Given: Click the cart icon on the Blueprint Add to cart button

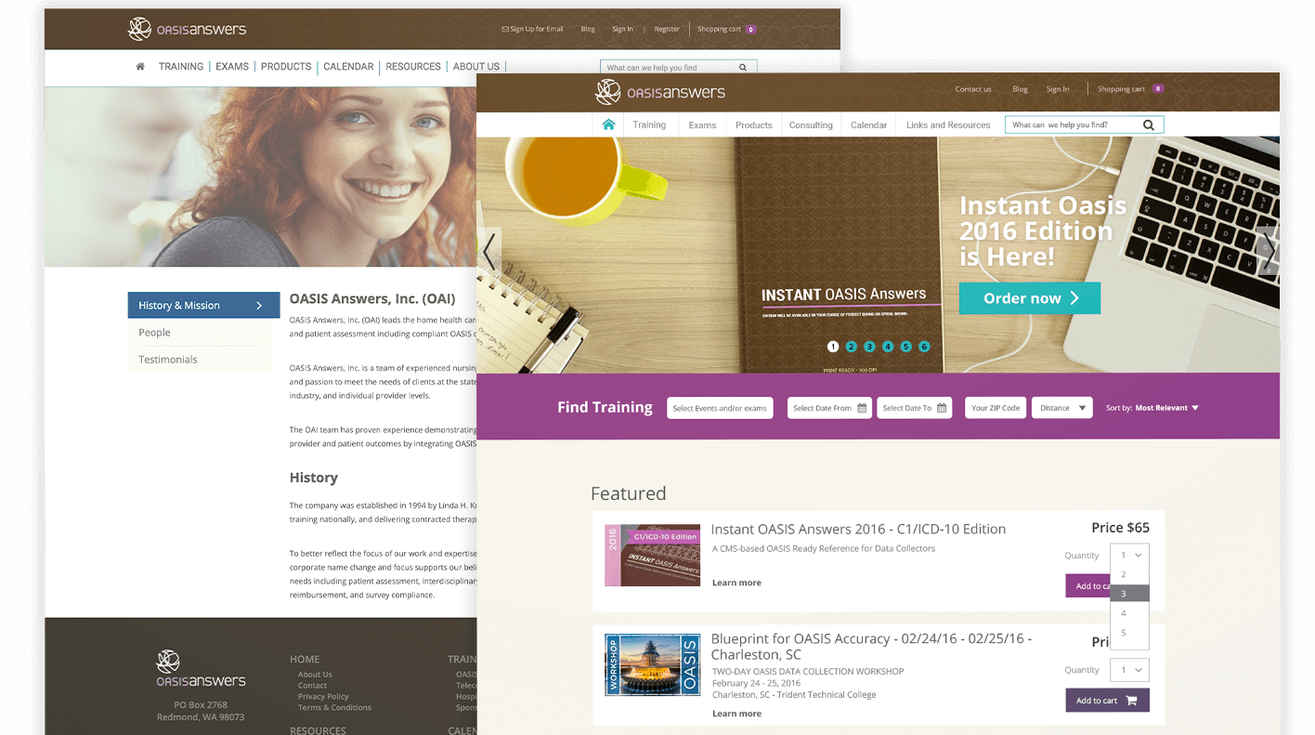Looking at the screenshot, I should (x=1131, y=701).
